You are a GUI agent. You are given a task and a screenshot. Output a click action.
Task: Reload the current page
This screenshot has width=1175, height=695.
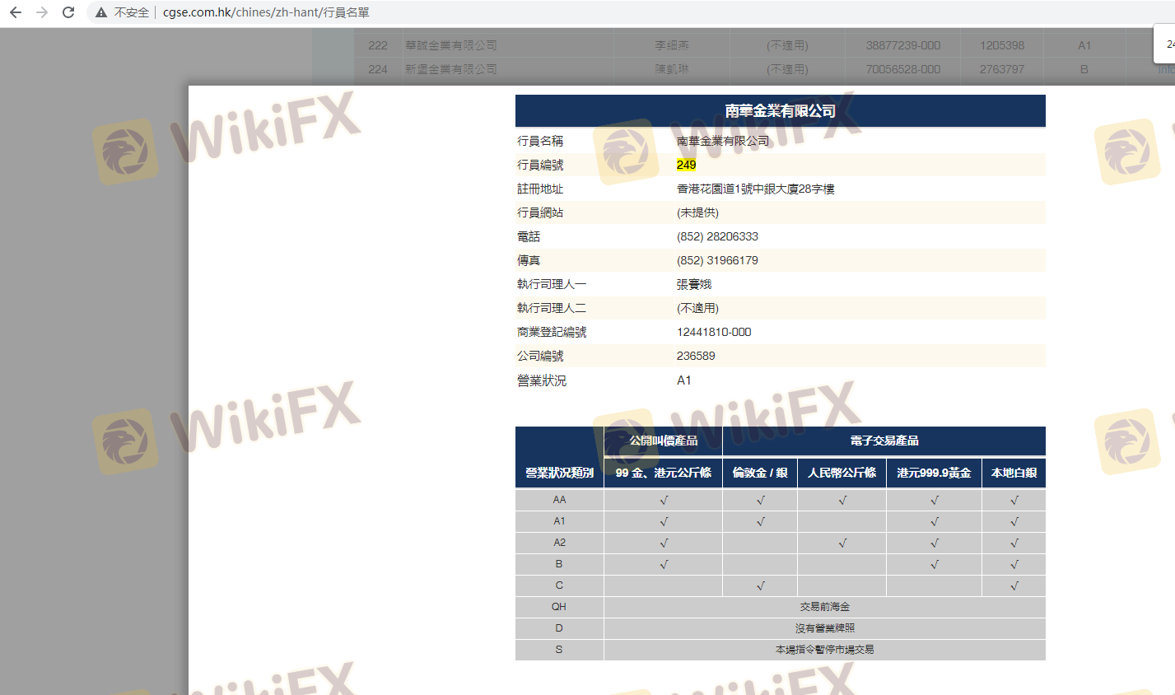[x=68, y=12]
